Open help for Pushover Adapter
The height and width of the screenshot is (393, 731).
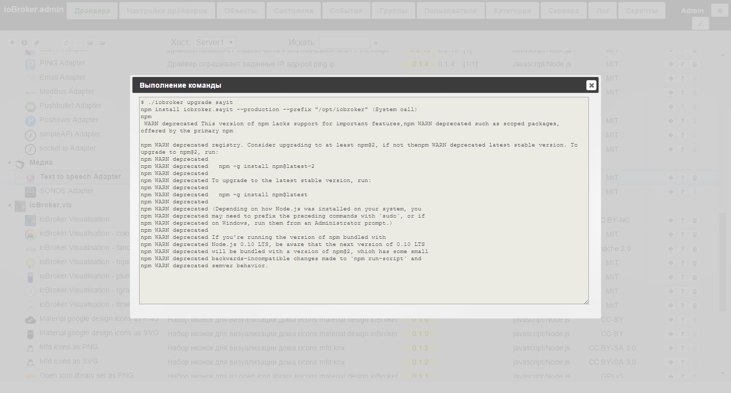coord(683,121)
